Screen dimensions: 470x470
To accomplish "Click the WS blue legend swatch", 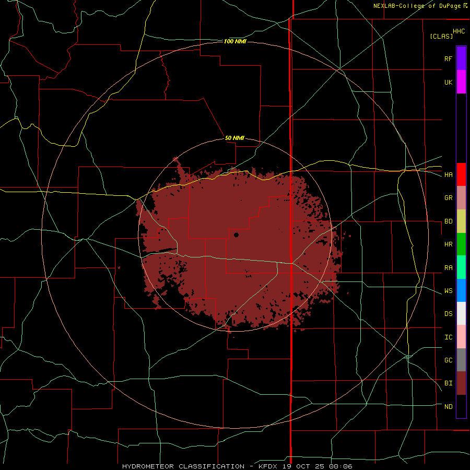I will (461, 290).
